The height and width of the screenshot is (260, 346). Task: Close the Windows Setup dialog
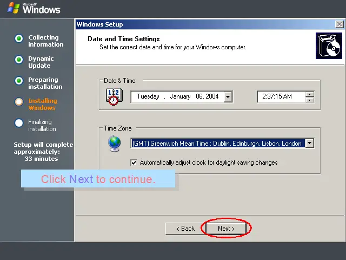tap(339, 24)
